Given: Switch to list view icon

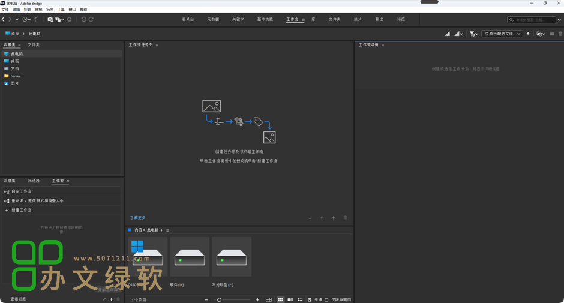Looking at the screenshot, I should (300, 299).
